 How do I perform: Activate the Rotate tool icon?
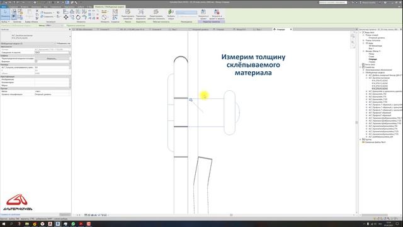tap(78, 17)
